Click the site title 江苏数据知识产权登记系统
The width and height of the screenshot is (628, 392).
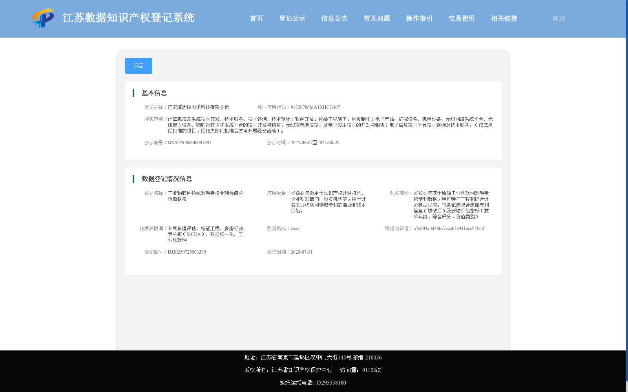pos(128,18)
